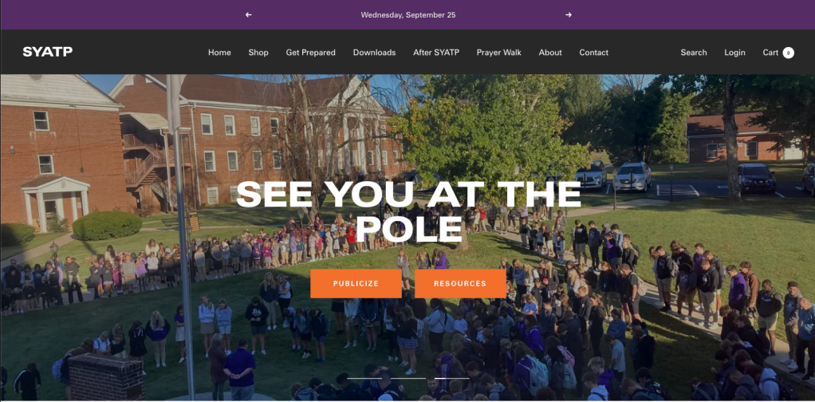Open the Home menu item

pyautogui.click(x=219, y=53)
